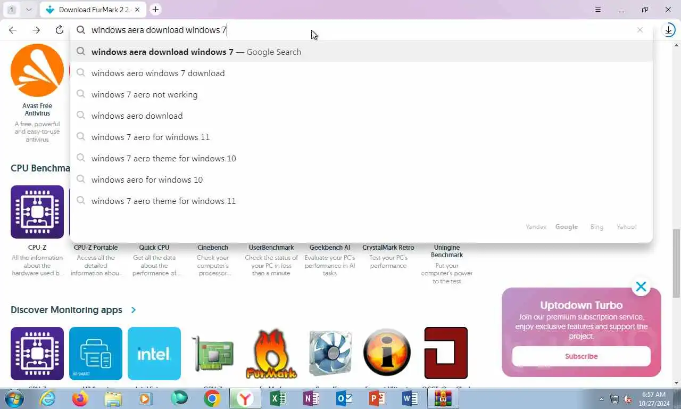Switch to Yandex Browser taskbar icon
The height and width of the screenshot is (409, 681).
(x=245, y=398)
